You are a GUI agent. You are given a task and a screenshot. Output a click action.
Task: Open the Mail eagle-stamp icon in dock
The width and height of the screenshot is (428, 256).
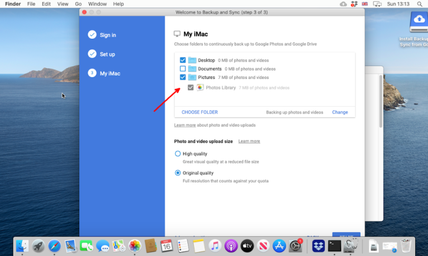point(71,246)
